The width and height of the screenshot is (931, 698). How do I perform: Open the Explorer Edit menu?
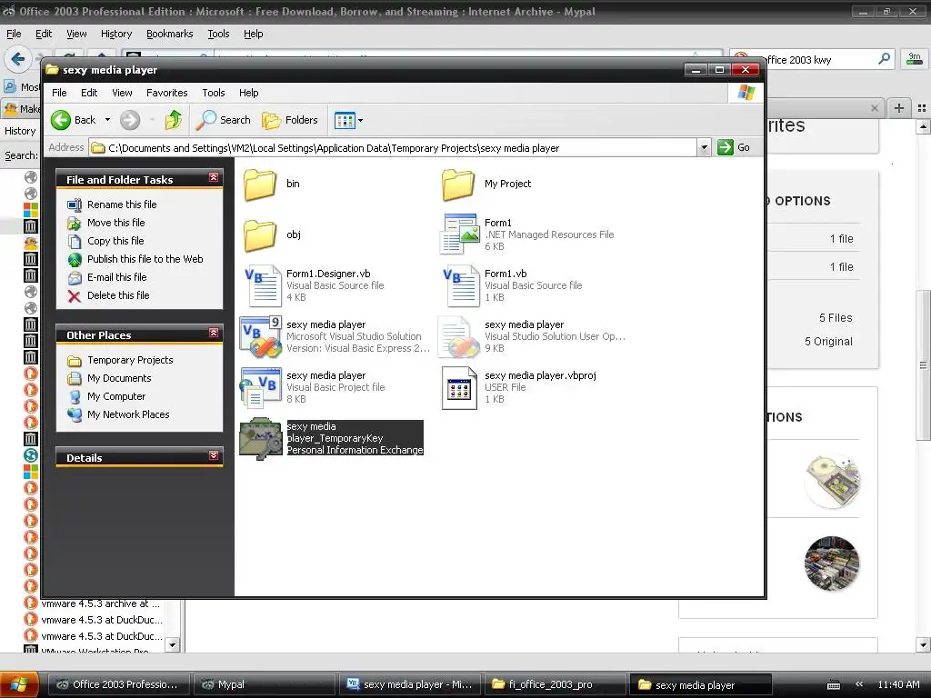pyautogui.click(x=89, y=93)
